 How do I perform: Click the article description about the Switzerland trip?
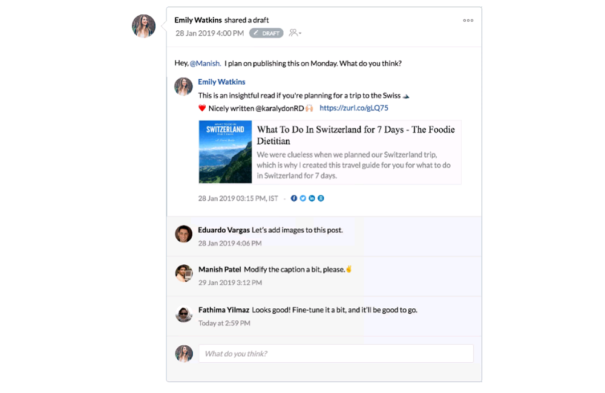pyautogui.click(x=354, y=165)
